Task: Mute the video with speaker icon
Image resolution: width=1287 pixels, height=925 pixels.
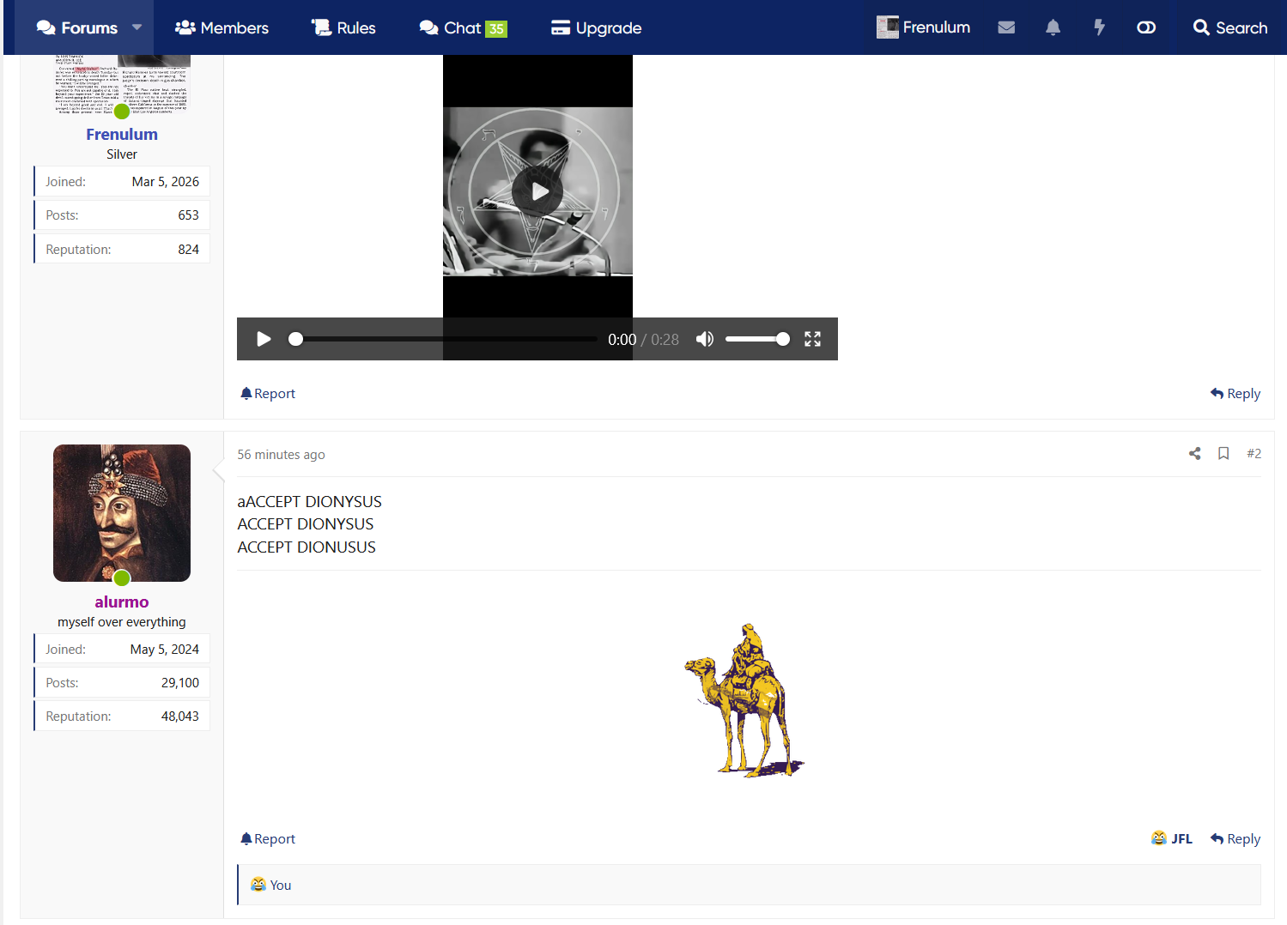Action: tap(705, 339)
